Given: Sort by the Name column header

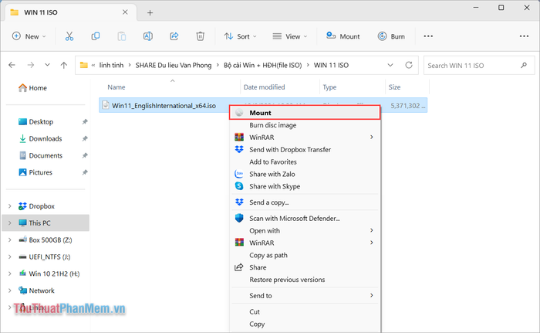Looking at the screenshot, I should tap(116, 87).
